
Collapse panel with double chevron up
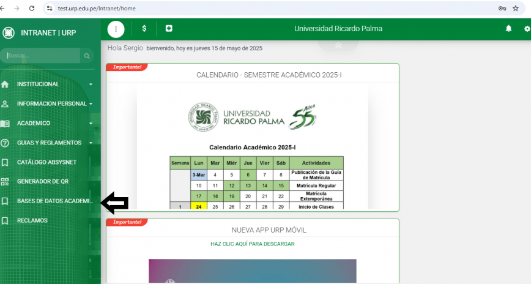point(338,45)
